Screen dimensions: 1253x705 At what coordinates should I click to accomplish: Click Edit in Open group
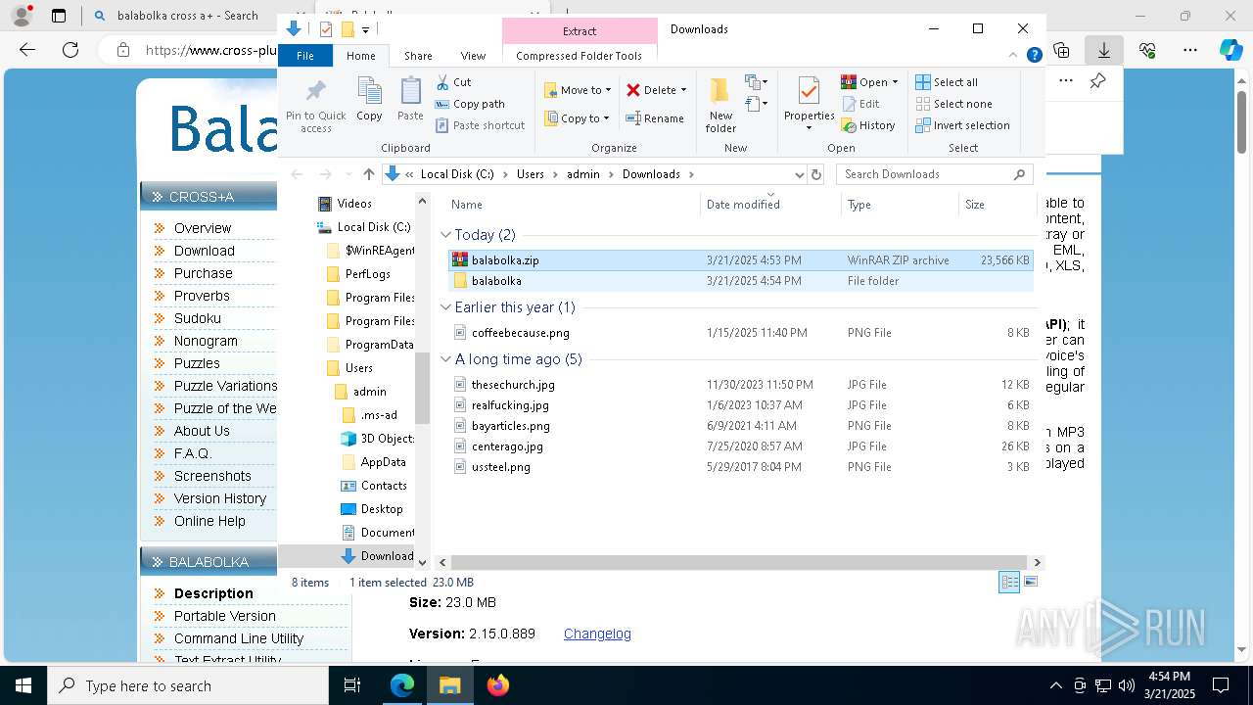coord(860,104)
